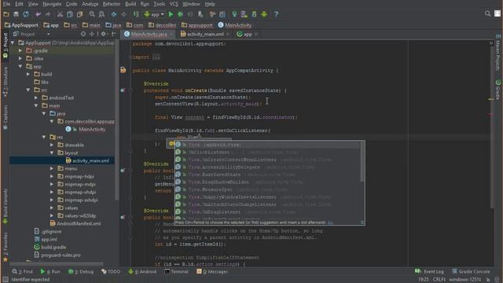Select MainActivity in the project tree
The image size is (503, 283).
click(x=92, y=129)
